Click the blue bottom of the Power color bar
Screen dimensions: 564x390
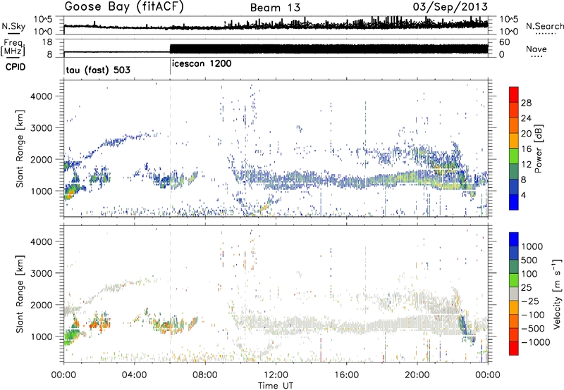pyautogui.click(x=514, y=202)
